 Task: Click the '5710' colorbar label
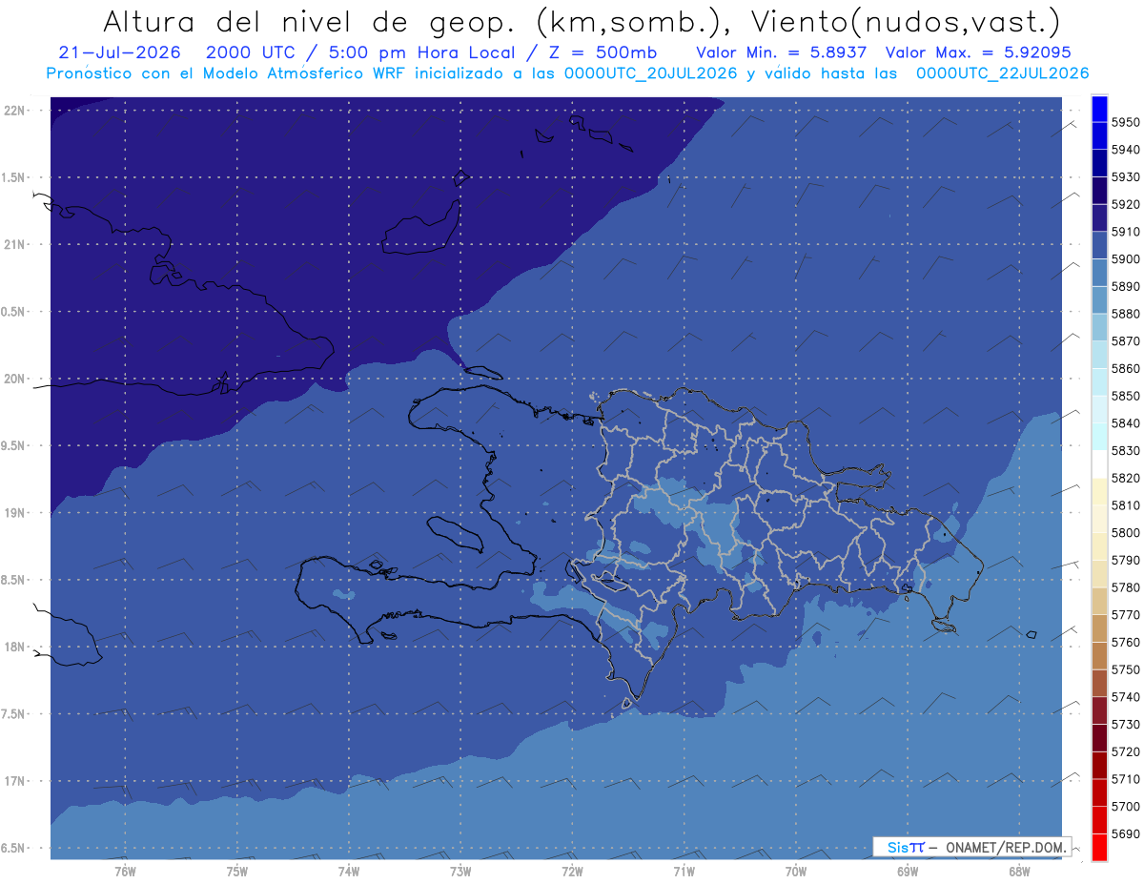[x=1125, y=778]
